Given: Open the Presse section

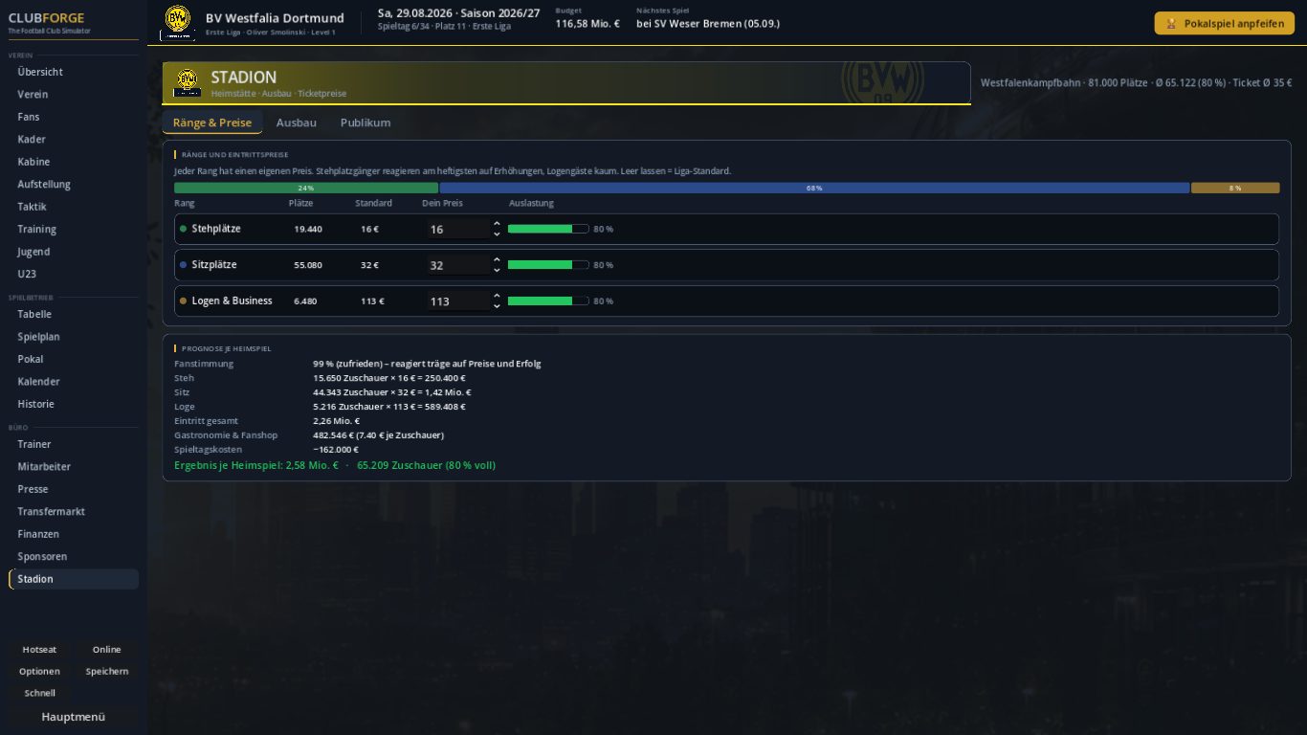Looking at the screenshot, I should tap(74, 489).
